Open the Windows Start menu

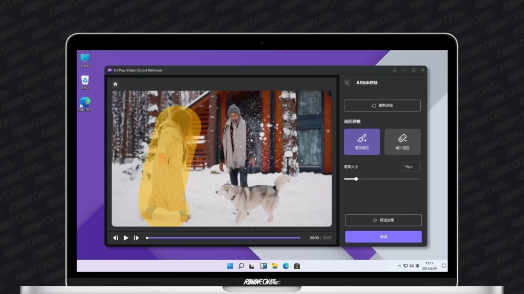(230, 266)
